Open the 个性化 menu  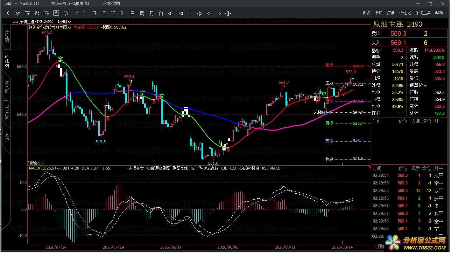[405, 13]
